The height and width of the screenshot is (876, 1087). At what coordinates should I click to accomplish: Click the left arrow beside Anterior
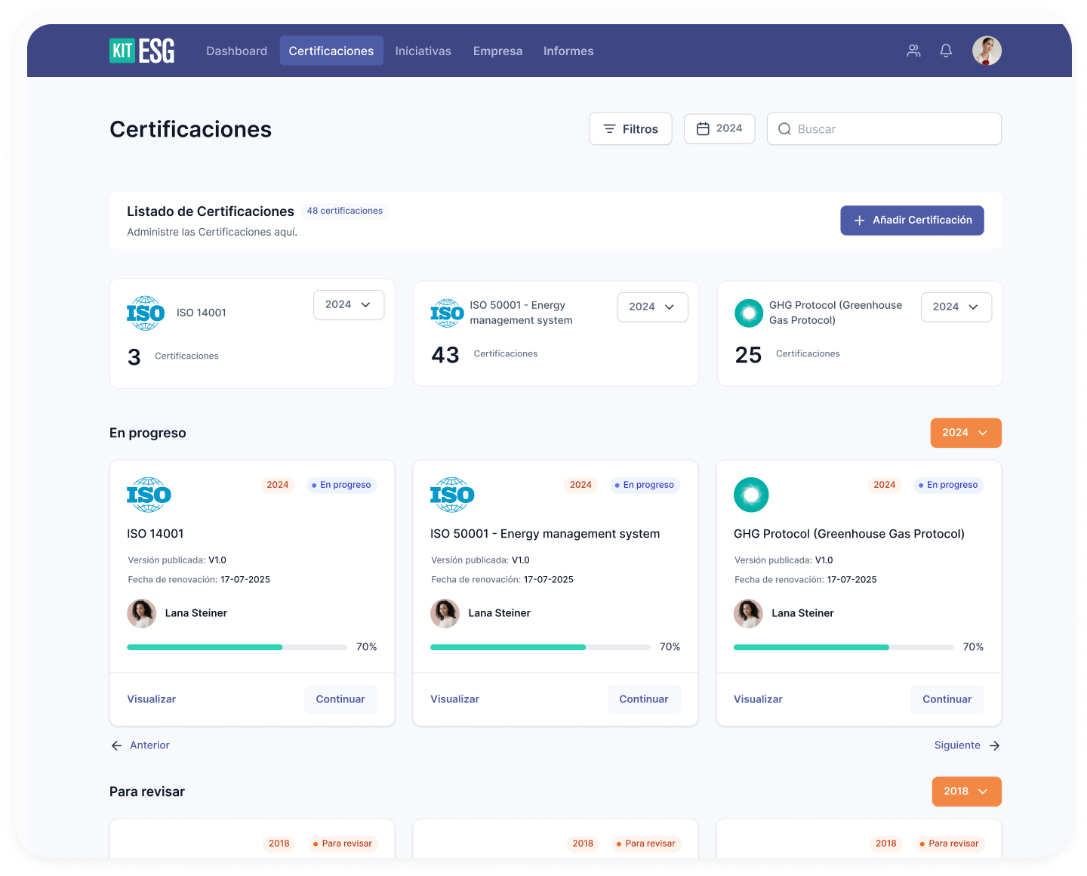[x=116, y=745]
